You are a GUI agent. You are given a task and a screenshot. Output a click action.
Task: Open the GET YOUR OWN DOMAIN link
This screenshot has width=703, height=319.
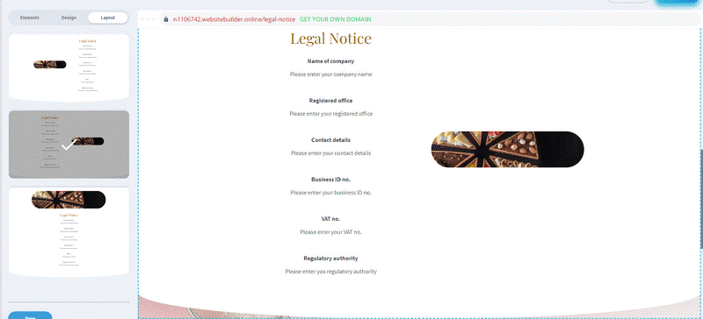[x=336, y=19]
